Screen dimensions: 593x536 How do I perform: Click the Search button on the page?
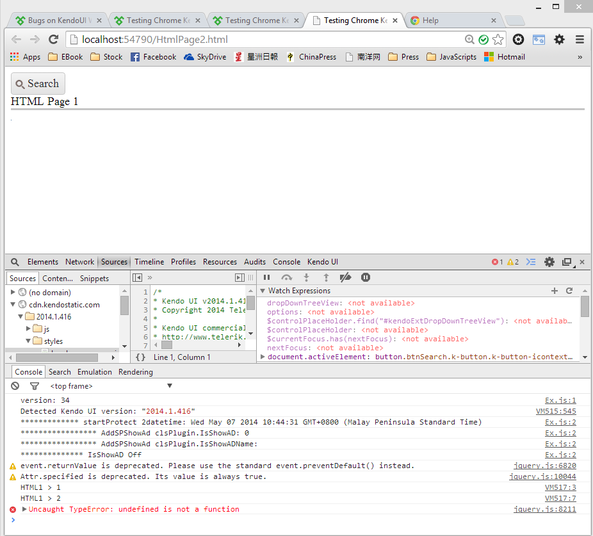[38, 84]
